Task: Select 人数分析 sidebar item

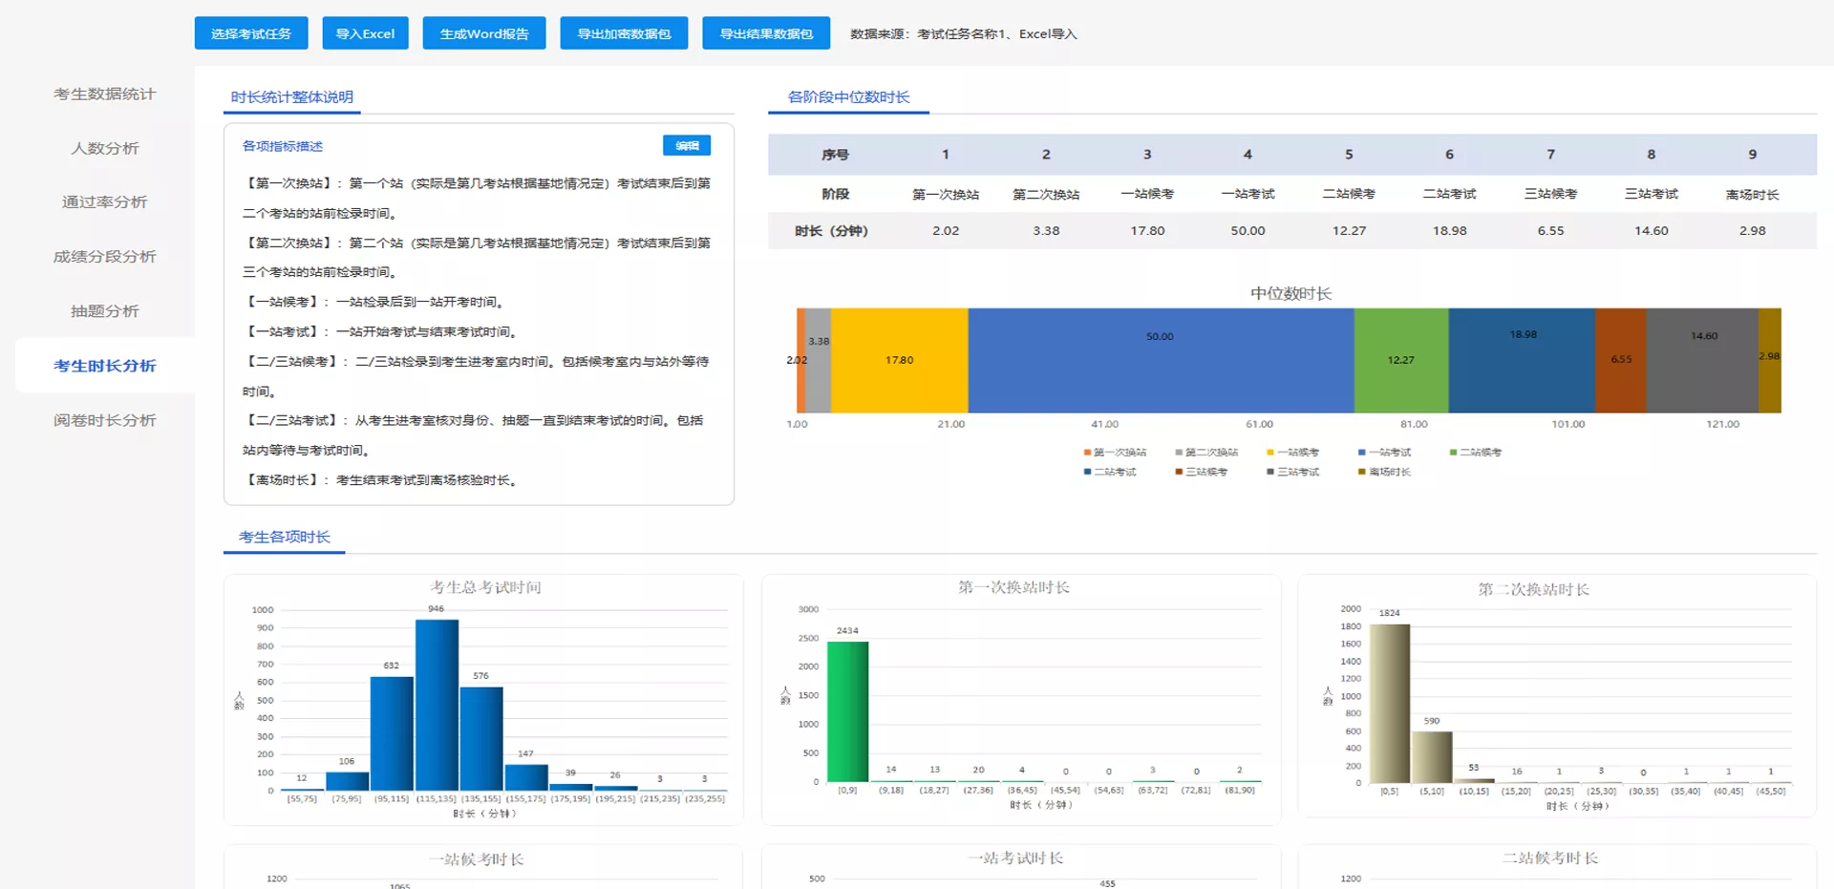Action: click(104, 148)
